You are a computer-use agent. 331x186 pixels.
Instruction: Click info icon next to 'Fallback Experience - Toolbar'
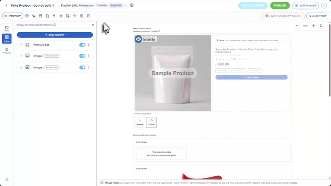pyautogui.click(x=159, y=31)
